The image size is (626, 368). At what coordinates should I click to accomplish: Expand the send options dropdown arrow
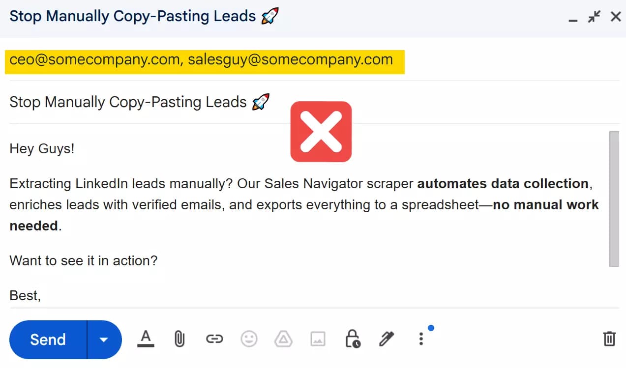(104, 340)
